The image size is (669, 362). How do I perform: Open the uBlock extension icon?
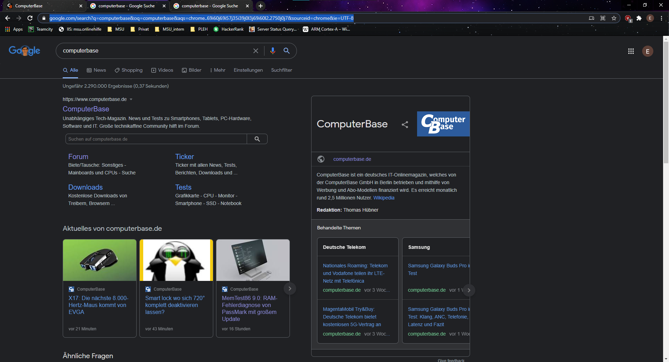pyautogui.click(x=628, y=18)
